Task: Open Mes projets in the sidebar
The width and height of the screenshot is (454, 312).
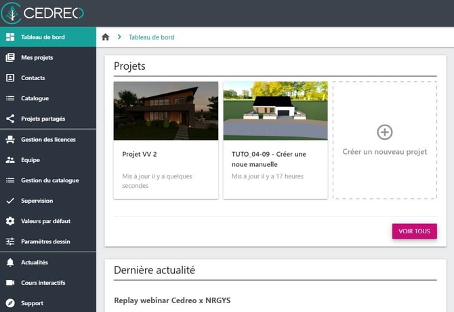Action: [x=37, y=58]
